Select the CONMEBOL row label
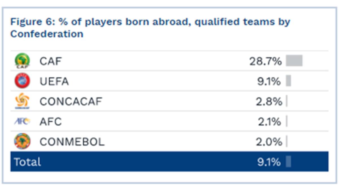Viewport: 339px width, 190px height. point(72,142)
